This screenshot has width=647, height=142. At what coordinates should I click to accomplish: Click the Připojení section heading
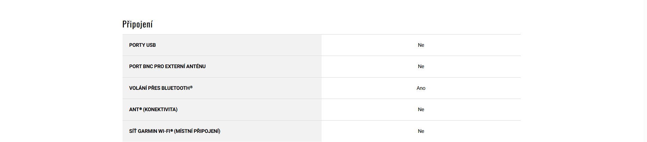point(138,24)
